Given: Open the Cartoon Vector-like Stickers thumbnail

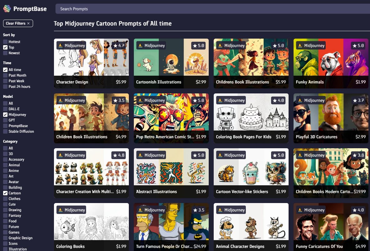Looking at the screenshot, I should click(x=251, y=167).
